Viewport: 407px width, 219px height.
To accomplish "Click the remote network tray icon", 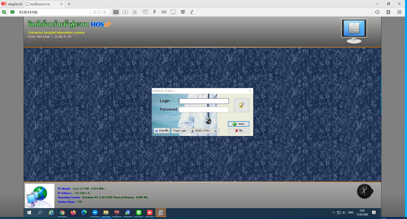I will point(339,213).
